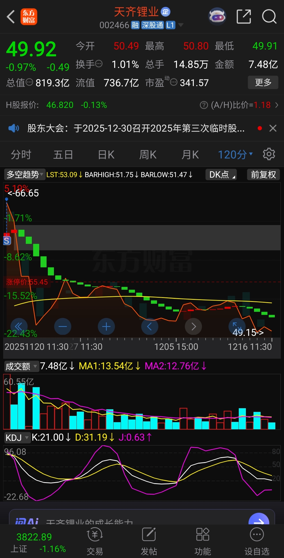The height and width of the screenshot is (558, 284).
Task: Open the 股东大会 announcement text
Action: pos(136,128)
